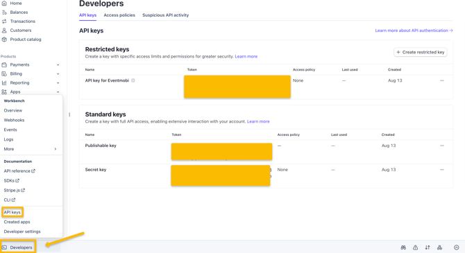The image size is (465, 253).
Task: Open Overview in the Workbench menu
Action: [x=13, y=110]
